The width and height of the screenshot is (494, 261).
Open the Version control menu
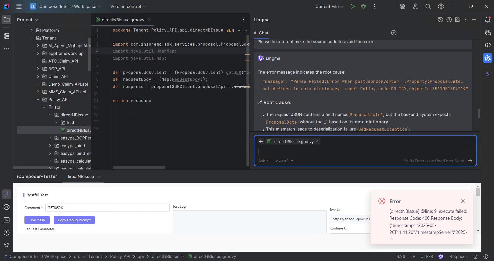tap(128, 6)
